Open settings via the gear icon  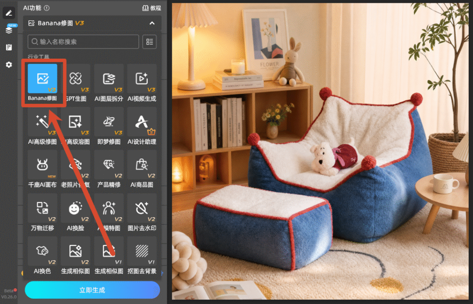pos(9,65)
